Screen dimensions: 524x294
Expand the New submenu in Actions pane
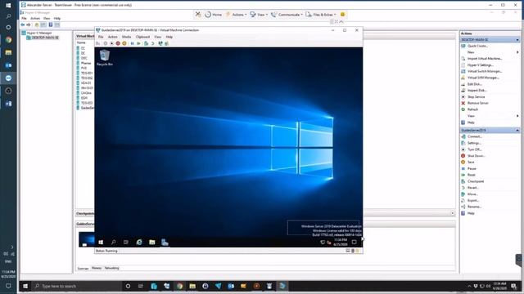(x=471, y=52)
